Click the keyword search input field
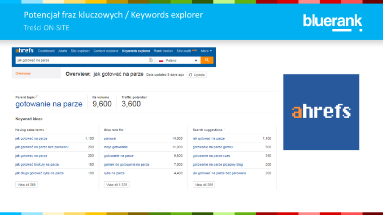Viewport: 383px width, 215px height. coord(82,60)
